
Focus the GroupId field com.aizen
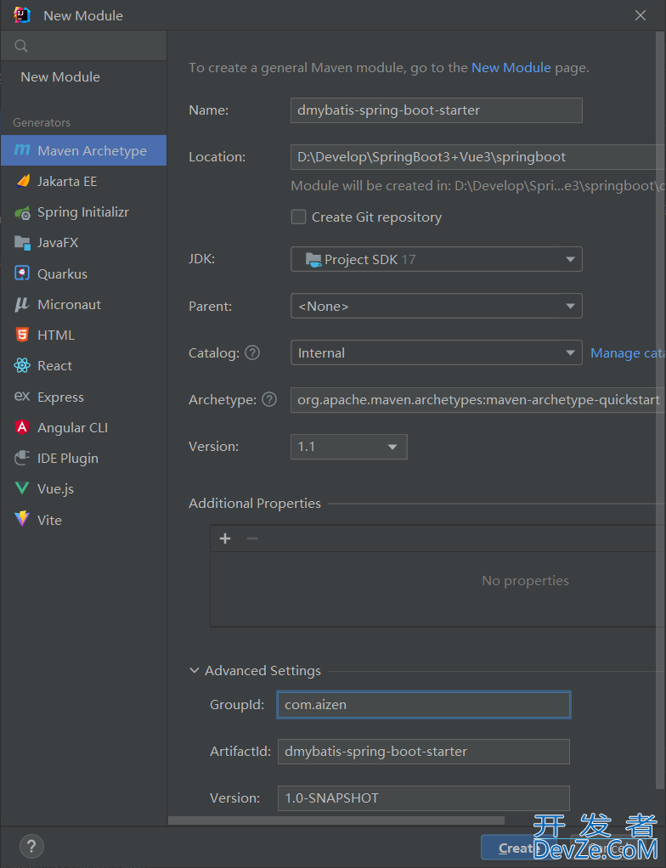click(424, 705)
